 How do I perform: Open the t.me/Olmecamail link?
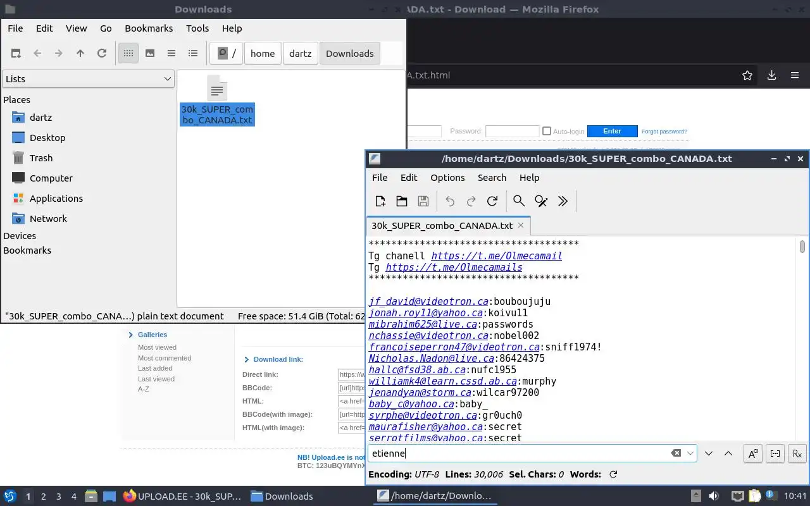(496, 256)
